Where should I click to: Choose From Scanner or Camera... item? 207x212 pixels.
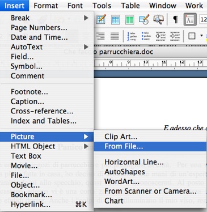(150, 191)
